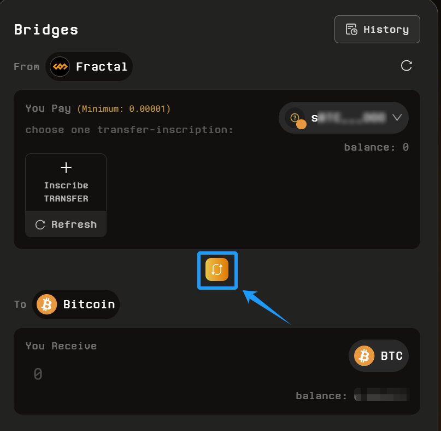The width and height of the screenshot is (441, 431).
Task: Click the Bridges heading
Action: pyautogui.click(x=46, y=30)
